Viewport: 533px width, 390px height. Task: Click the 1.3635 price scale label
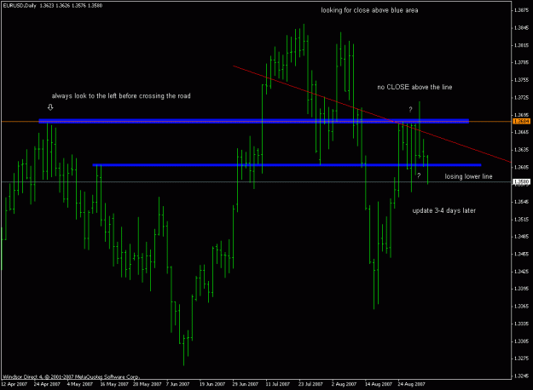point(521,150)
